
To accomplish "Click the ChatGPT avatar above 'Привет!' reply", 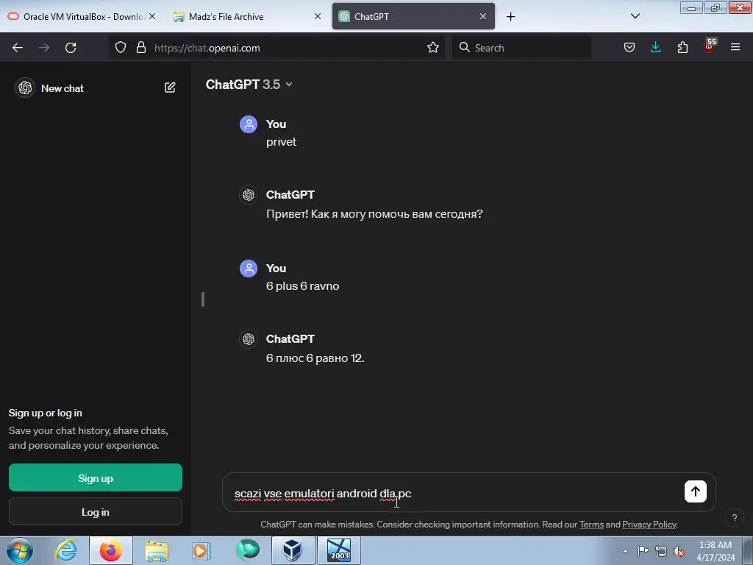I will (249, 195).
